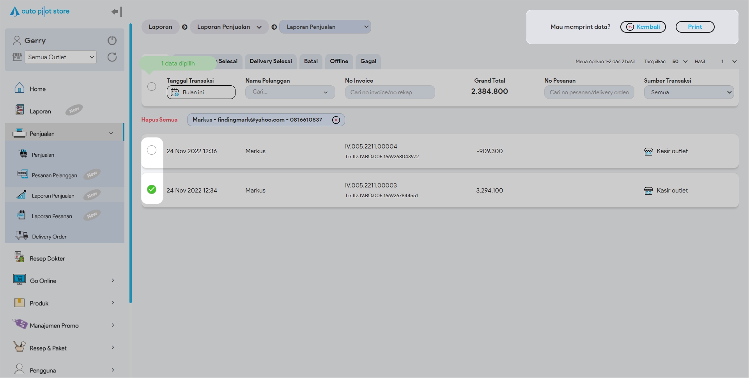749x378 pixels.
Task: Open Pesanan Pelanggan in the sidebar
Action: [54, 175]
